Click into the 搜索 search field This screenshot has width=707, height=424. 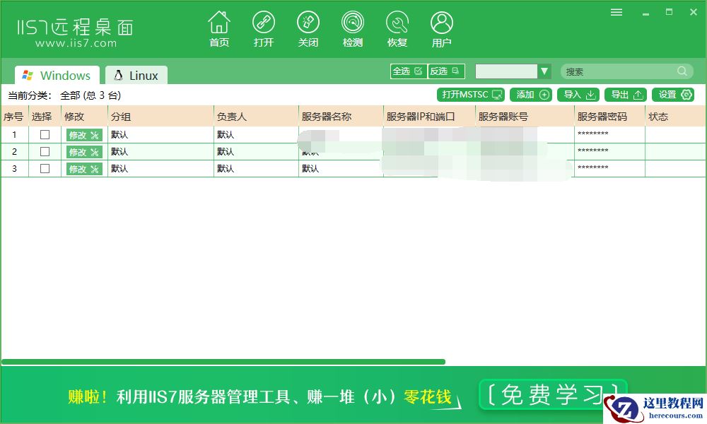pyautogui.click(x=619, y=71)
